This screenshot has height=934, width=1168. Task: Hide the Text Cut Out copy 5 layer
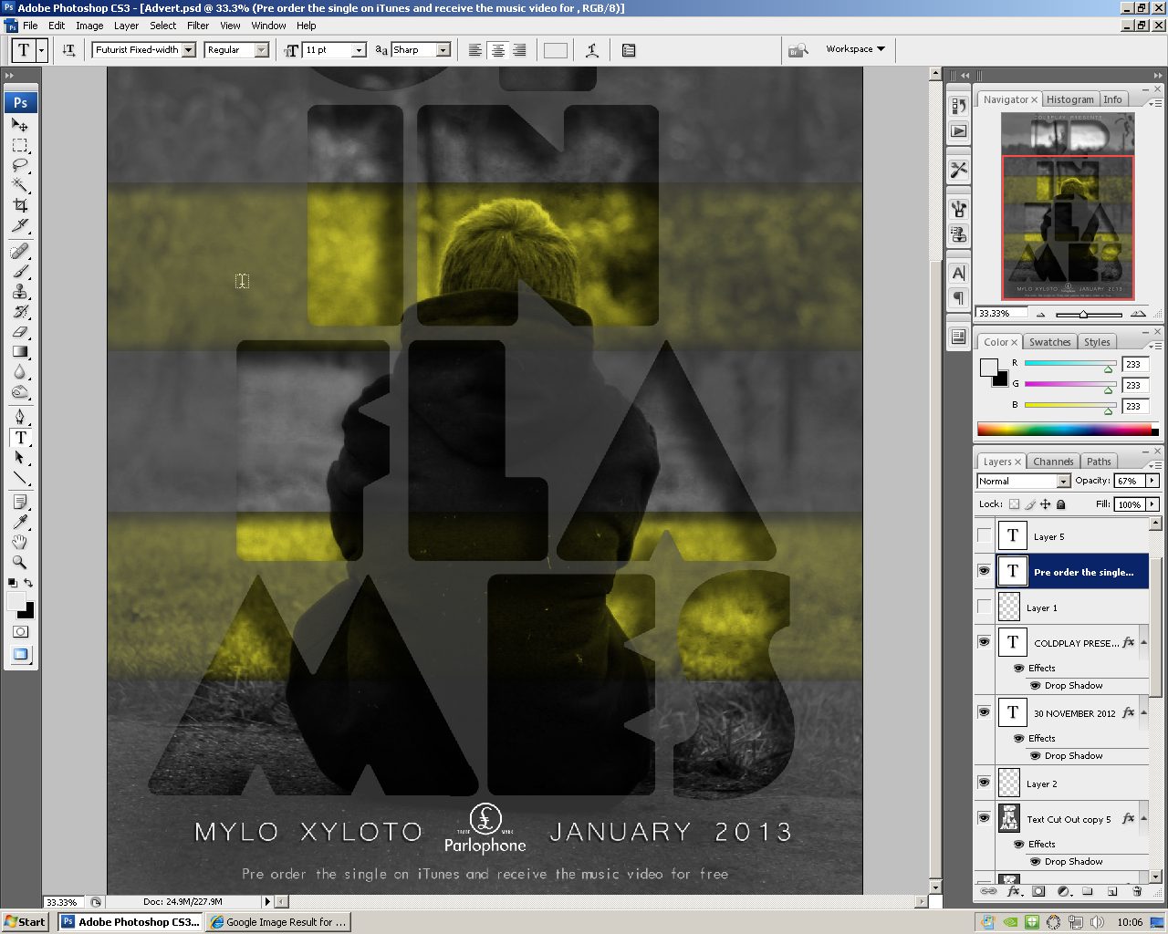click(984, 818)
